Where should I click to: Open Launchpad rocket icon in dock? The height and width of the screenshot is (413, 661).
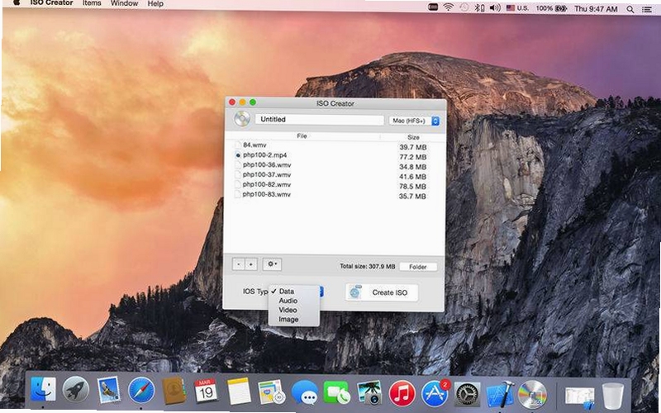point(75,390)
